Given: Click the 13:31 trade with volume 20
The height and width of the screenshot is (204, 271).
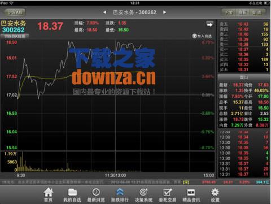Looking at the screenshot, I should click(x=244, y=169).
